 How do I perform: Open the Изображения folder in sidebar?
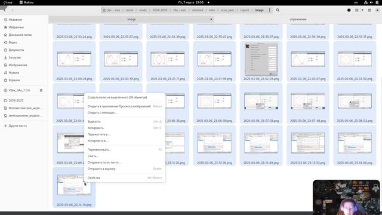tap(24, 65)
